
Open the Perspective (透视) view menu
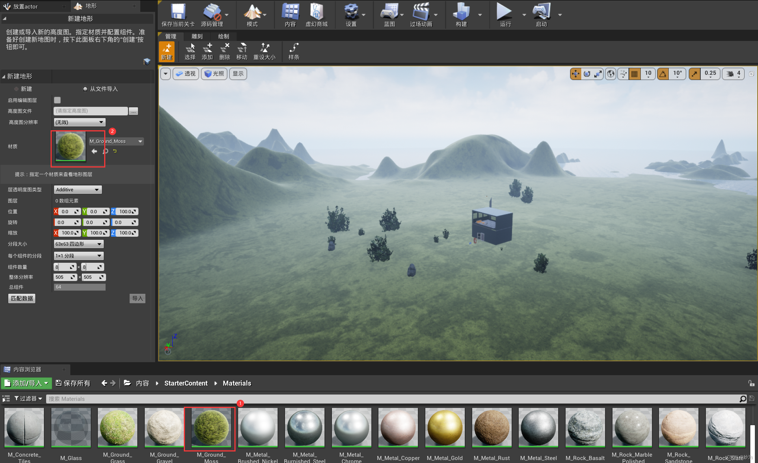[186, 74]
